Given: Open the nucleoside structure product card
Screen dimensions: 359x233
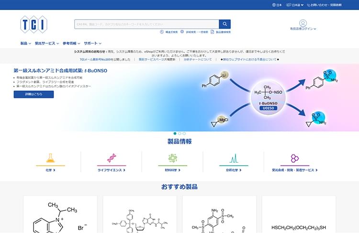Looking at the screenshot, I should [x=140, y=214].
